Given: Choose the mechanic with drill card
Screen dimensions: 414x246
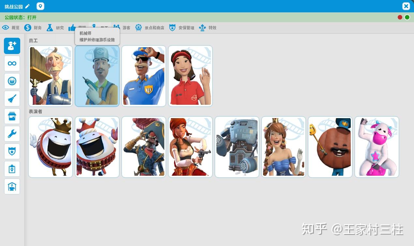Looking at the screenshot, I should tap(97, 76).
